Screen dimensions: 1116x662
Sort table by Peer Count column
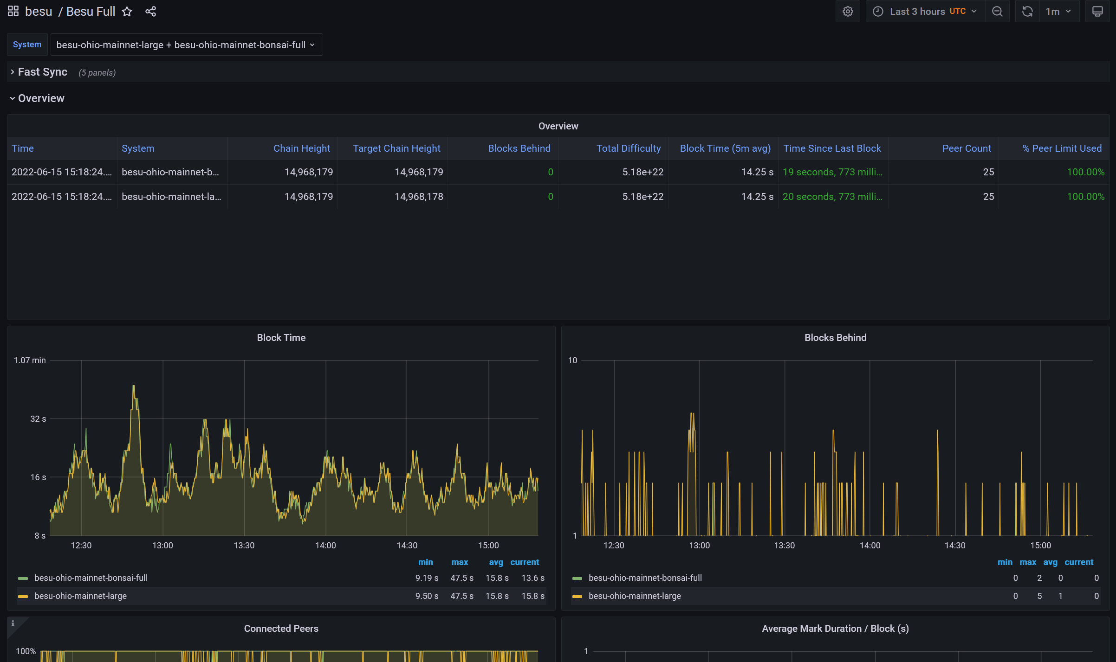point(966,148)
